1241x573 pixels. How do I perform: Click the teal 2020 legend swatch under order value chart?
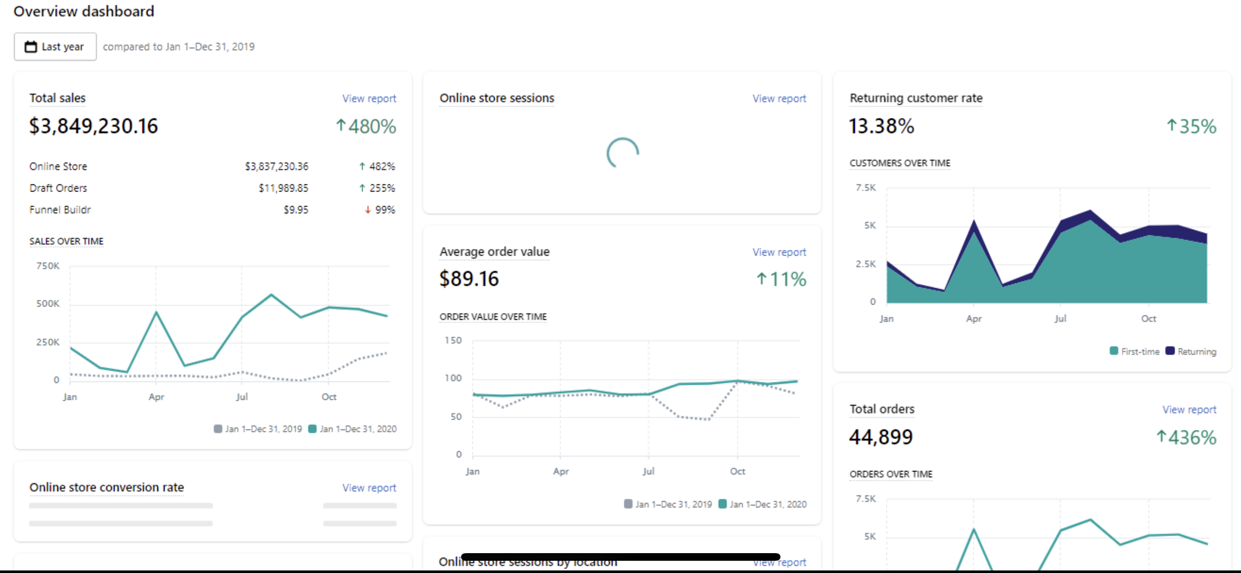[x=722, y=504]
